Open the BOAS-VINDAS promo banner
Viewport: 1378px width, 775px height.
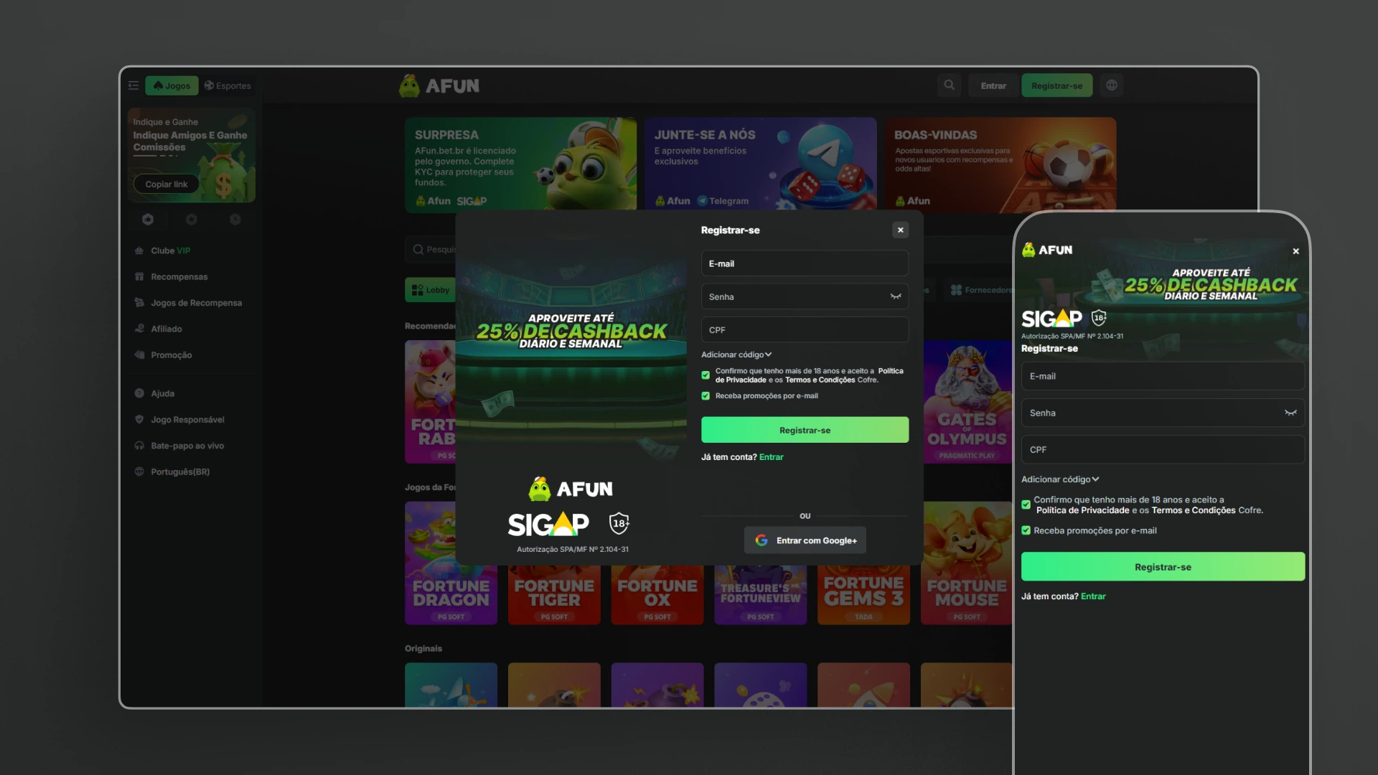(1000, 164)
